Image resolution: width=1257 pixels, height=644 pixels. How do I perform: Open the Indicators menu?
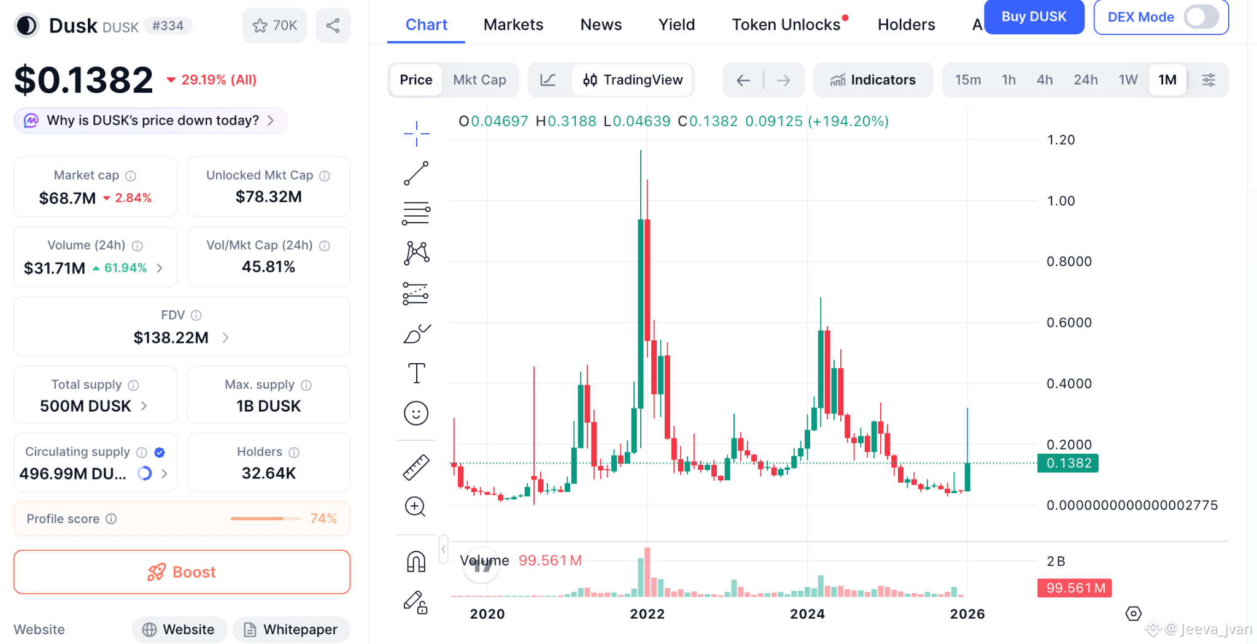(x=873, y=80)
